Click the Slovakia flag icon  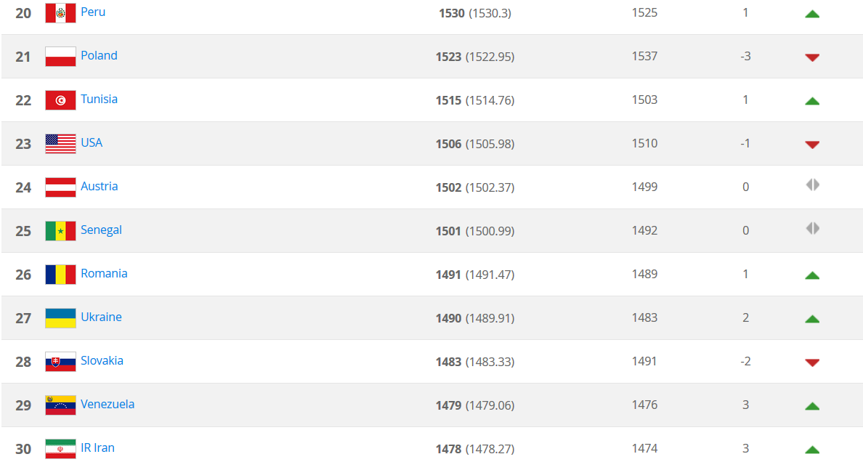(x=60, y=362)
